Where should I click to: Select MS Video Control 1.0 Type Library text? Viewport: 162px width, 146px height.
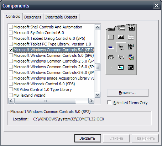click(43, 90)
